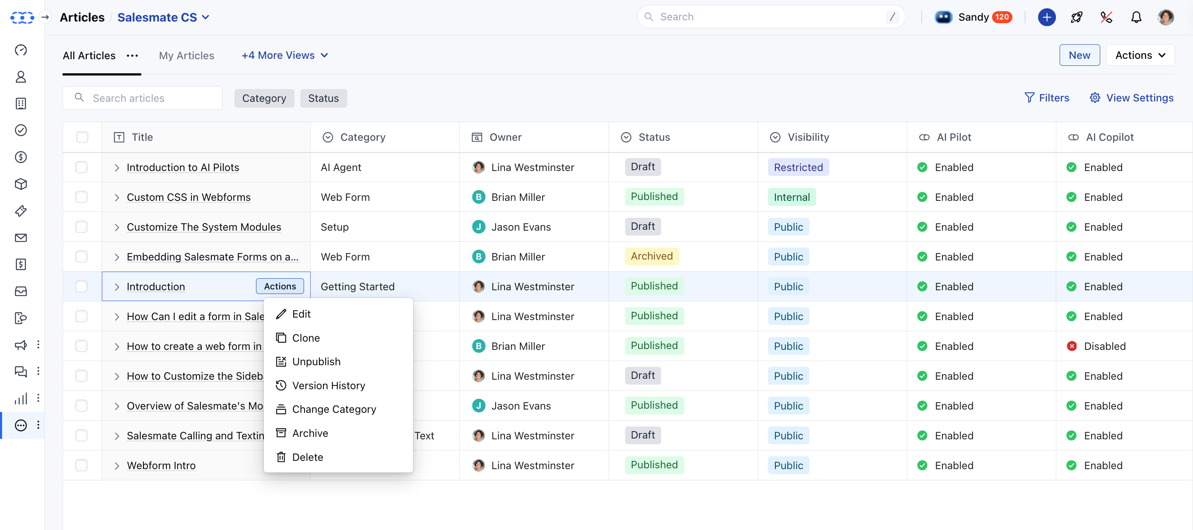Click the Salesmate logo icon
This screenshot has width=1193, height=530.
point(22,17)
